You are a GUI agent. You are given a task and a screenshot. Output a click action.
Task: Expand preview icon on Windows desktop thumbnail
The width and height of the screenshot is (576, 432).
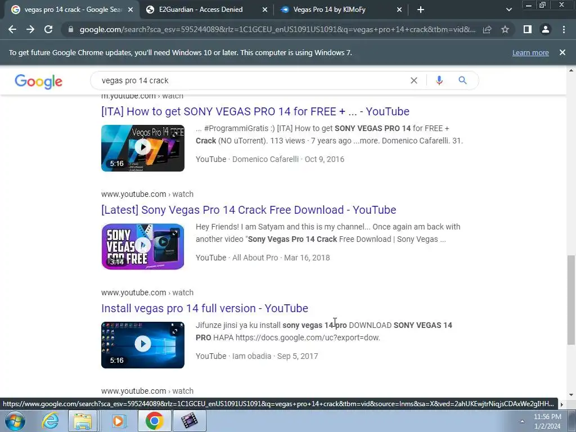[175, 331]
